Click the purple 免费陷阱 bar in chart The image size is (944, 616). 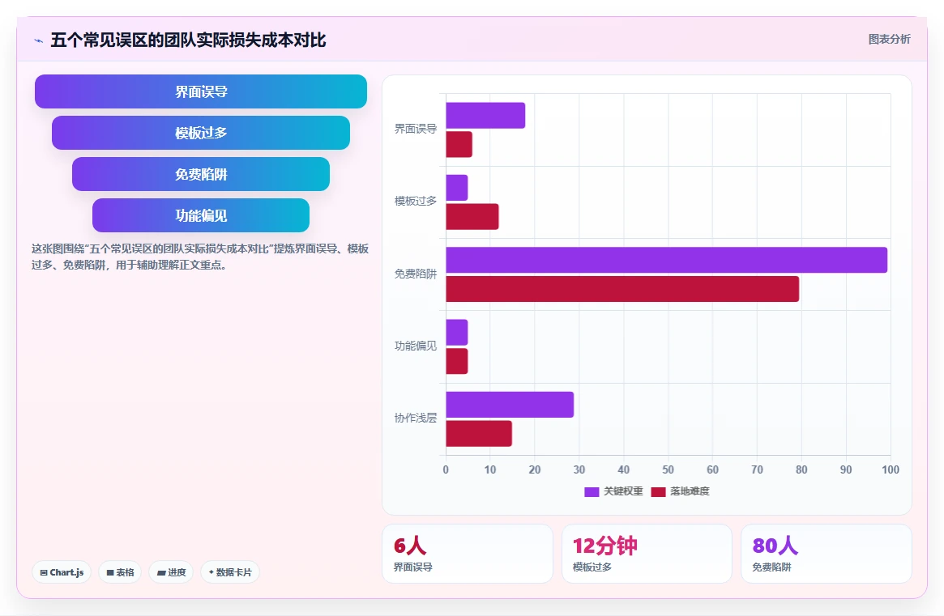point(666,260)
